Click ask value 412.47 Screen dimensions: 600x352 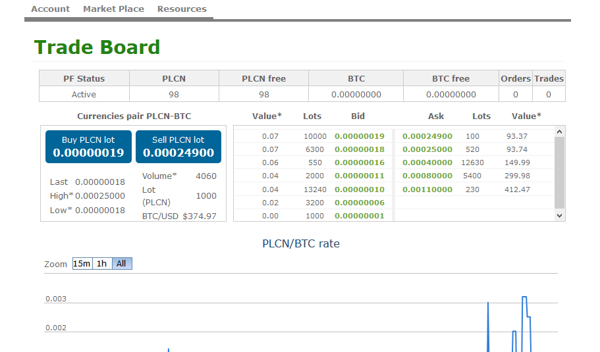click(517, 189)
